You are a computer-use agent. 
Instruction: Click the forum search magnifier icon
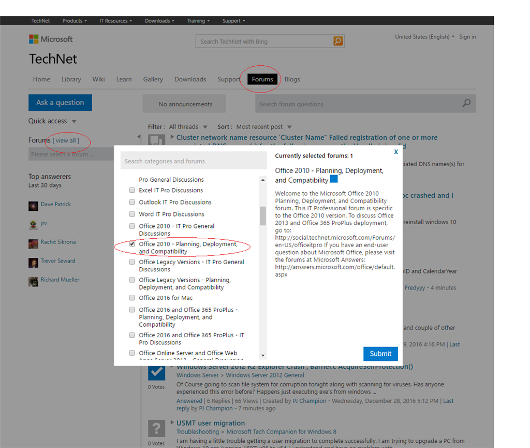[466, 103]
